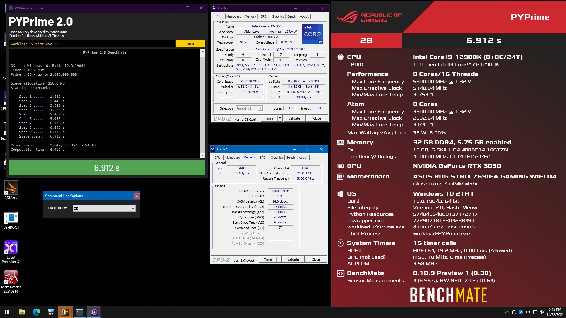Image resolution: width=566 pixels, height=318 pixels.
Task: Open the UEFIBOOT desktop shortcut
Action: point(11,221)
